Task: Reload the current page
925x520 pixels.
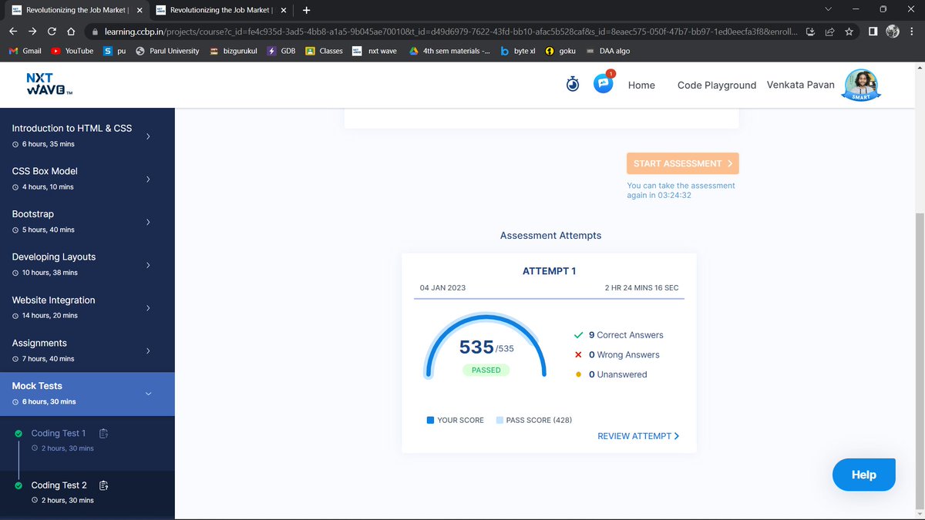Action: click(x=52, y=32)
